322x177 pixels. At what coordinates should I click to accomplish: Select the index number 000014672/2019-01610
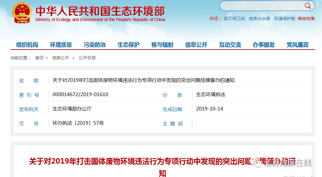click(x=80, y=94)
